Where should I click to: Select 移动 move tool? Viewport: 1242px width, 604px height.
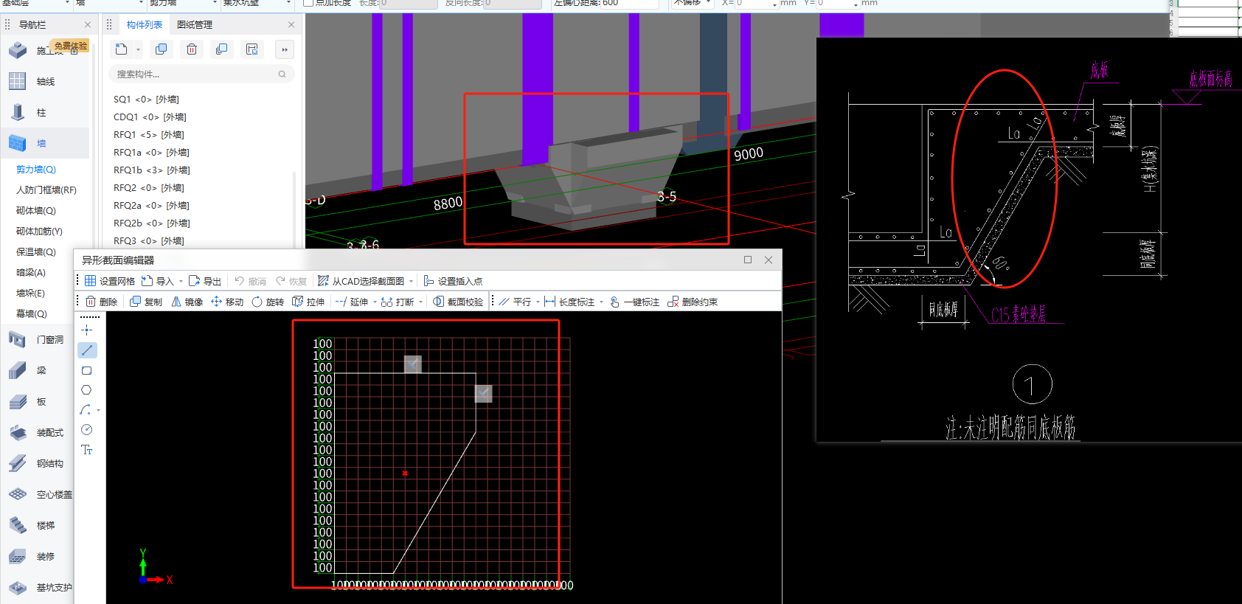tap(227, 302)
